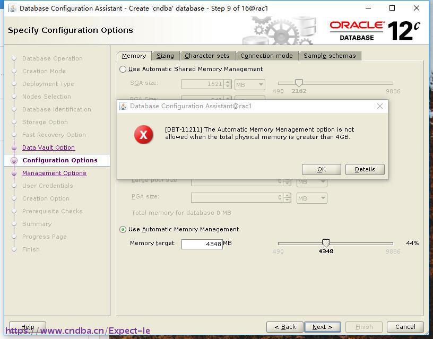The width and height of the screenshot is (433, 339).
Task: Cancel the database creation wizard
Action: click(405, 327)
